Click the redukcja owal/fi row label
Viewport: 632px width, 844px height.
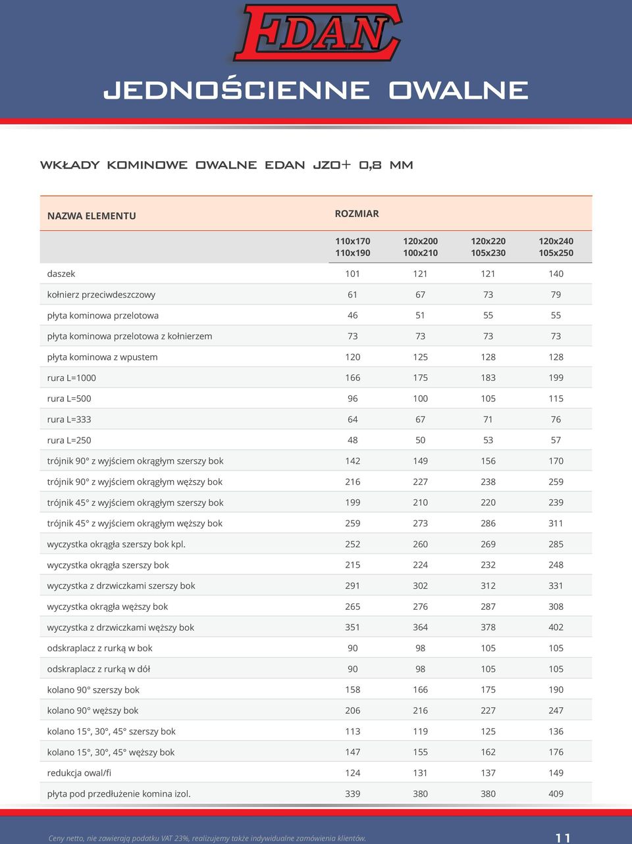pyautogui.click(x=79, y=773)
